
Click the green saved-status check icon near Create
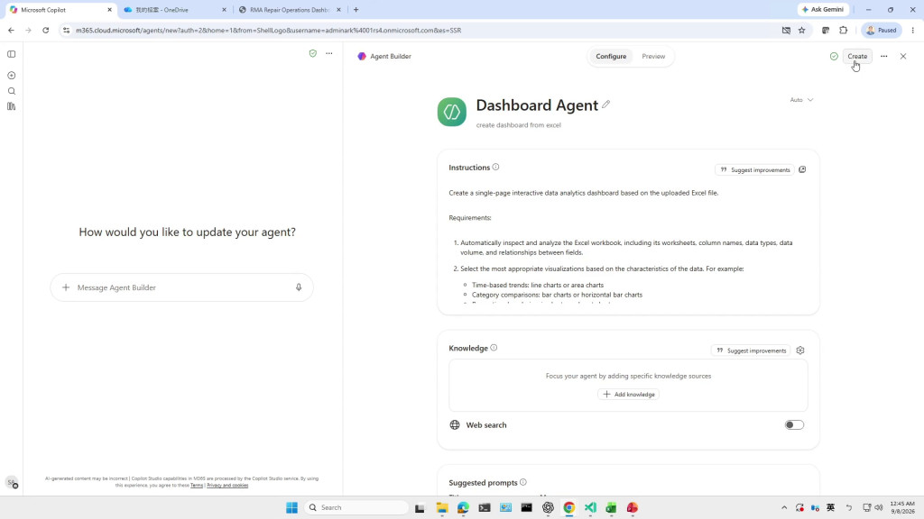[x=834, y=57]
